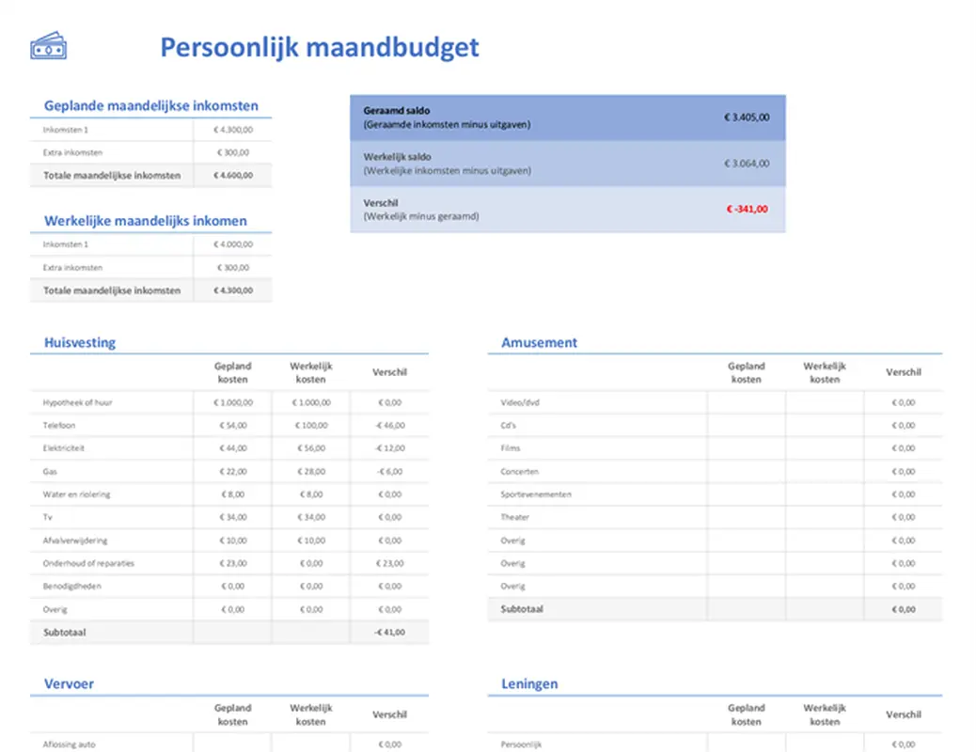Image resolution: width=976 pixels, height=752 pixels.
Task: Click the 'Water en riolering' row label
Action: (x=76, y=494)
